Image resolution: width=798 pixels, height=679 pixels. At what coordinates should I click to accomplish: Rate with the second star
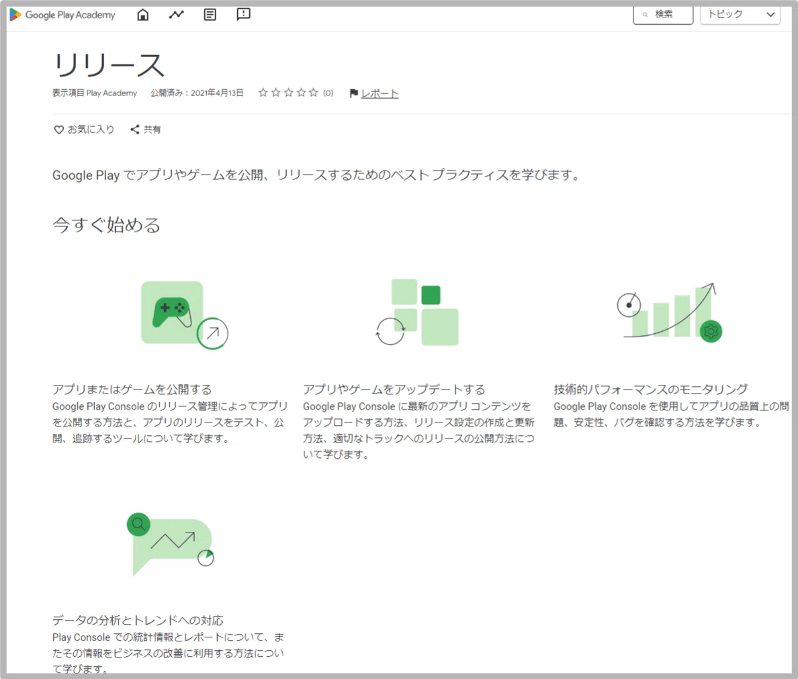275,93
